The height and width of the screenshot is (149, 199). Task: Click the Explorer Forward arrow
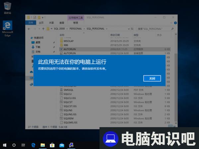pos(34,29)
